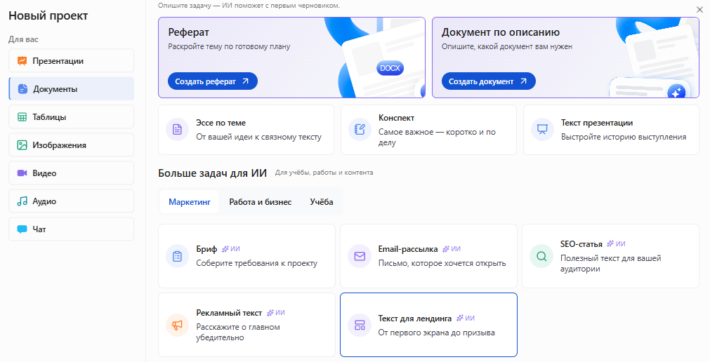Click the Создать документ button

[489, 81]
